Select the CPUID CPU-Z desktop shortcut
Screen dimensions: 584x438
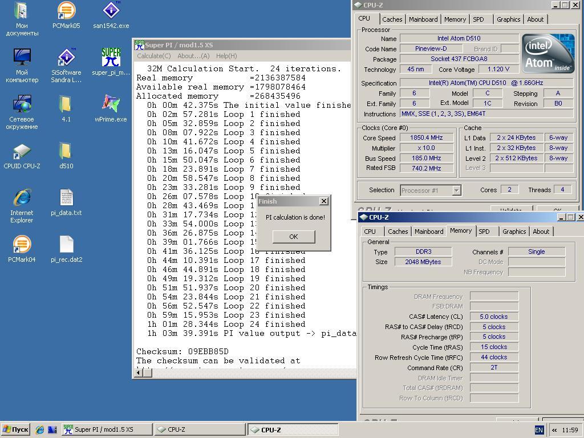click(22, 156)
